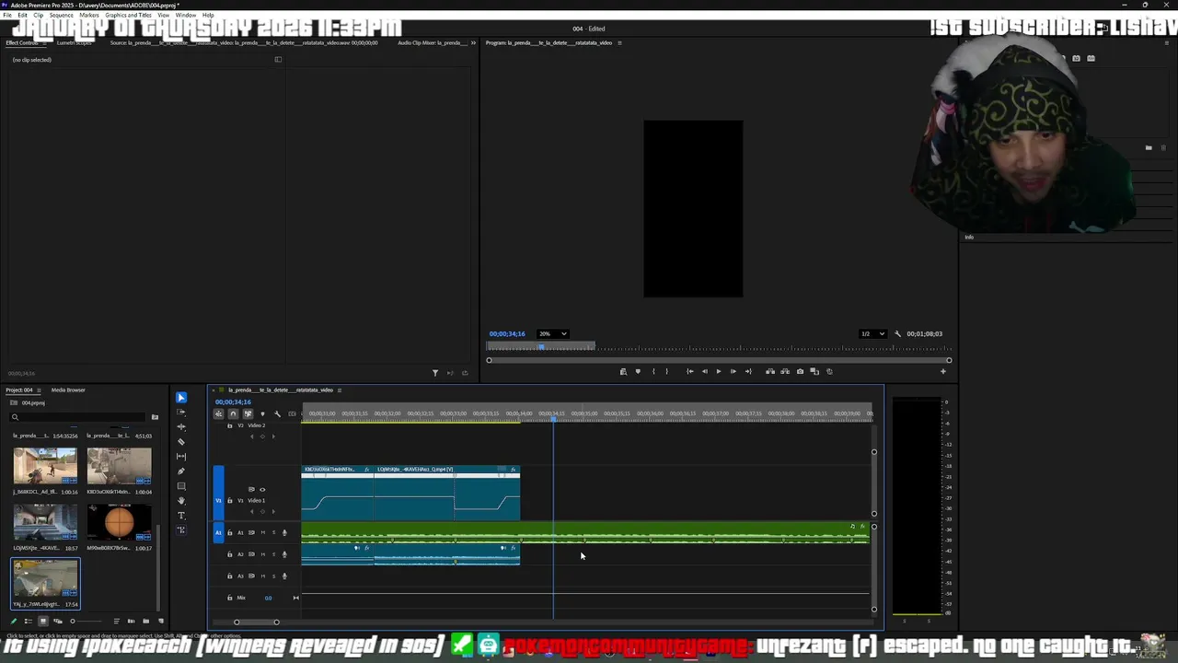Click the Export Frame camera icon
1178x663 pixels.
tap(800, 371)
